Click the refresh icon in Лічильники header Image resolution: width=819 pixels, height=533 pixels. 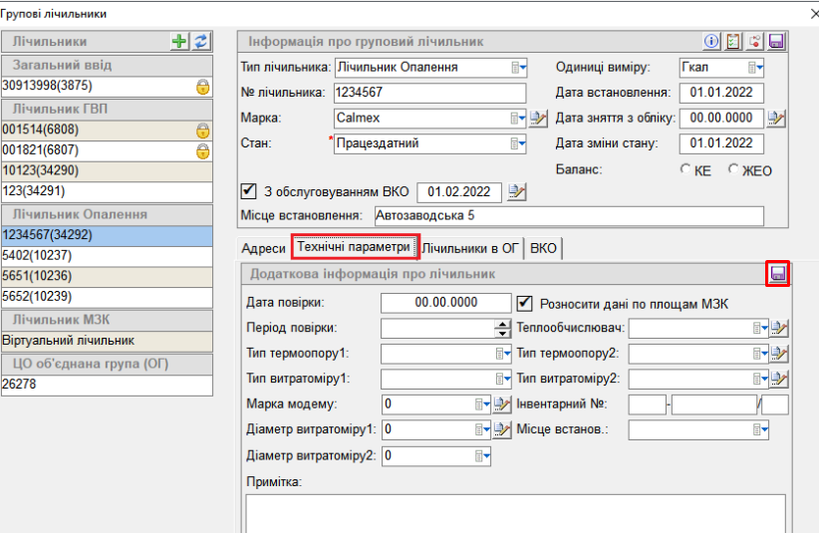pos(201,42)
